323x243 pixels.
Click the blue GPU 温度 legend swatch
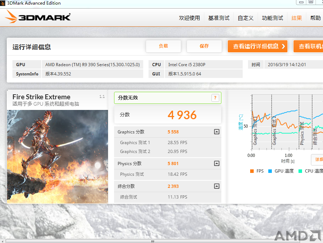click(x=270, y=171)
